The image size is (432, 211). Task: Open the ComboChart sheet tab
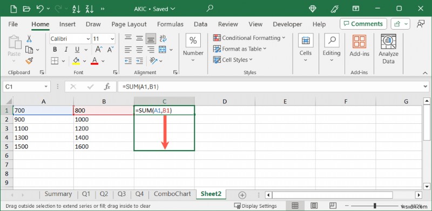pyautogui.click(x=172, y=194)
